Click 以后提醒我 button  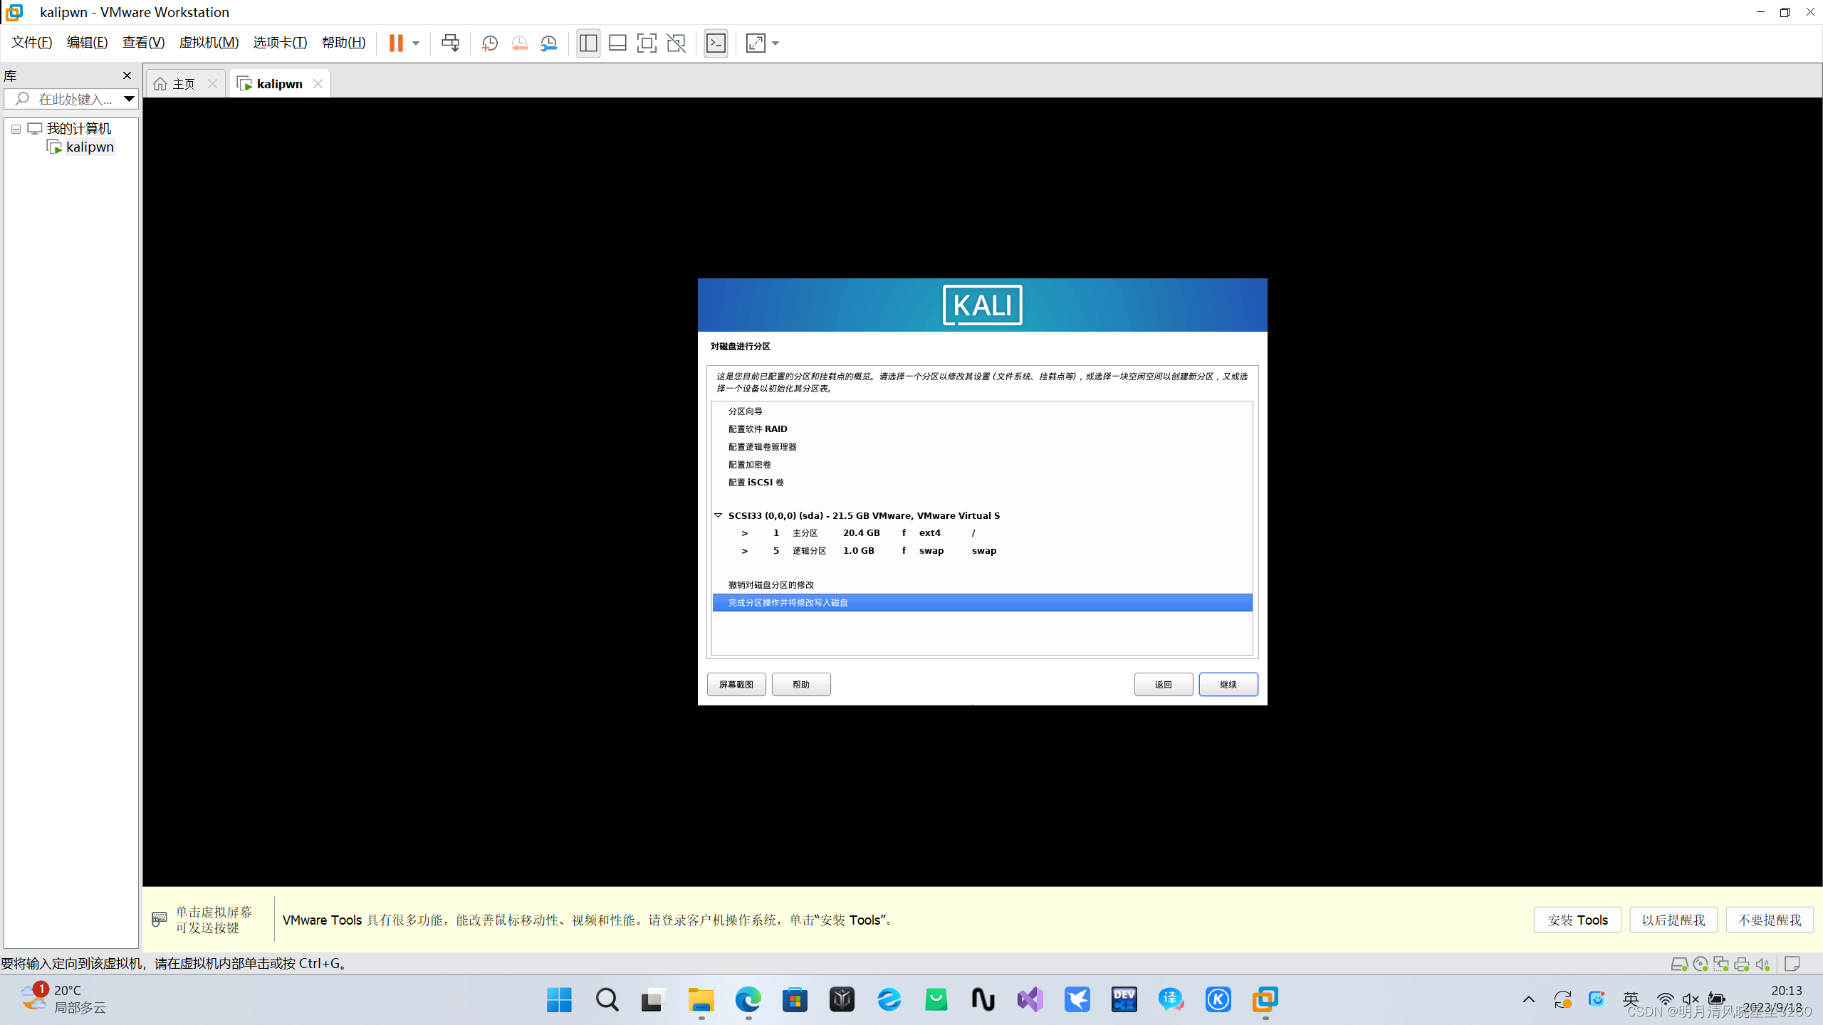tap(1673, 920)
